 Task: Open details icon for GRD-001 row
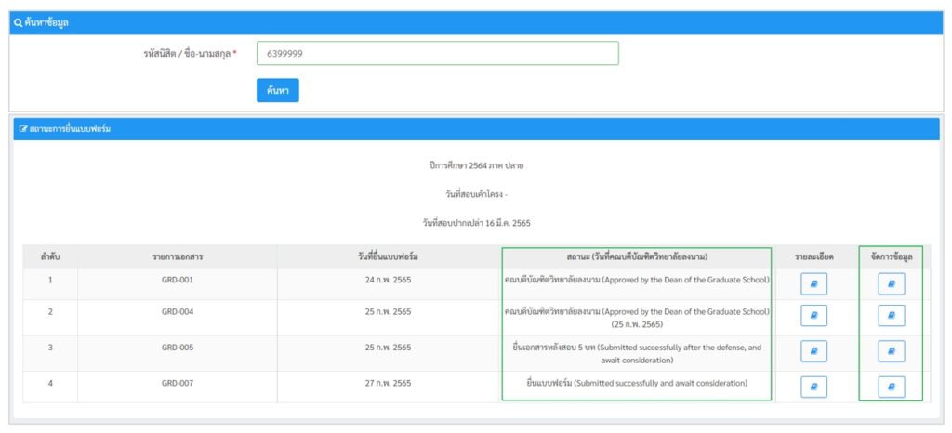[x=813, y=284]
